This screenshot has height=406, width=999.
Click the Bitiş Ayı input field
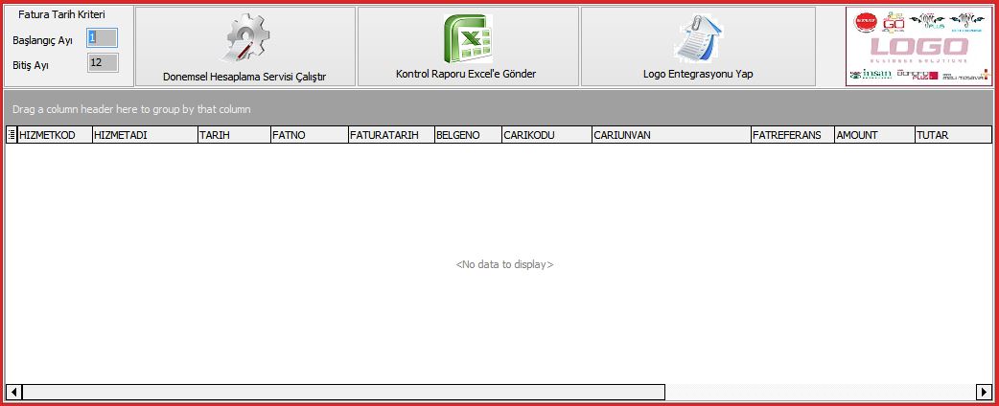[x=102, y=63]
